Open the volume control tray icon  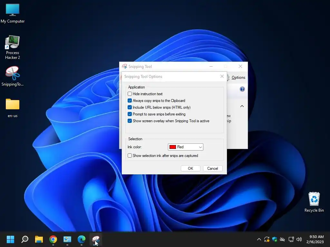click(x=299, y=239)
